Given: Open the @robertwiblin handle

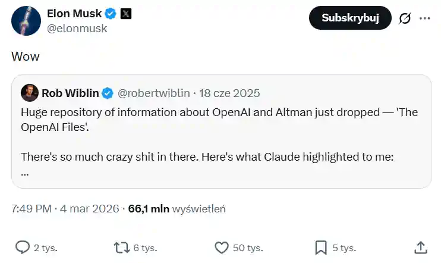Looking at the screenshot, I should tap(154, 93).
